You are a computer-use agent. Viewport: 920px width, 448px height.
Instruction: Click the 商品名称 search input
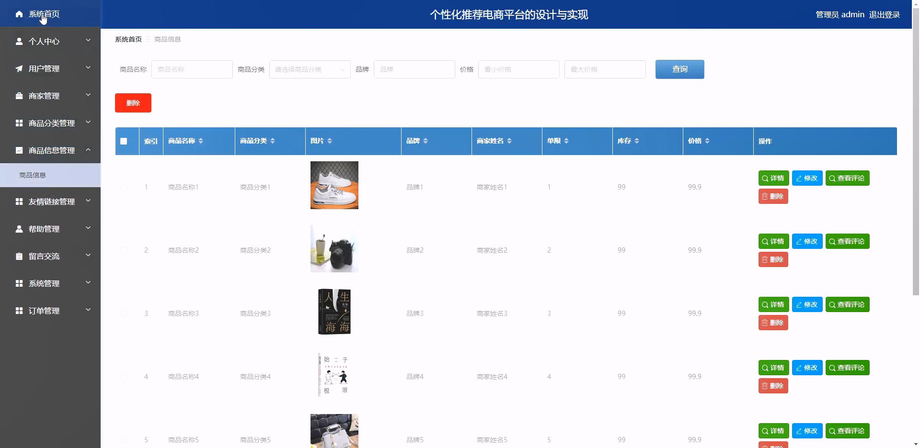192,69
